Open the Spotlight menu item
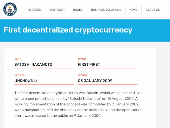The width and height of the screenshot is (170, 128). tap(57, 10)
